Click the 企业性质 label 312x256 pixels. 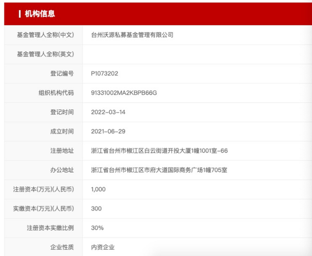tap(62, 247)
